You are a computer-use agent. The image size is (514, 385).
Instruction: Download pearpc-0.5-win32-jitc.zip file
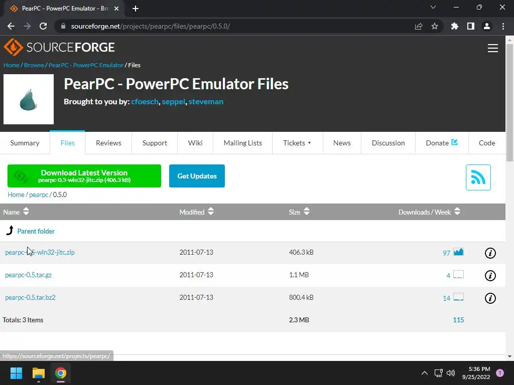point(40,253)
